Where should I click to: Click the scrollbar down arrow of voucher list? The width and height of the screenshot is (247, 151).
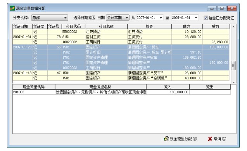click(233, 82)
